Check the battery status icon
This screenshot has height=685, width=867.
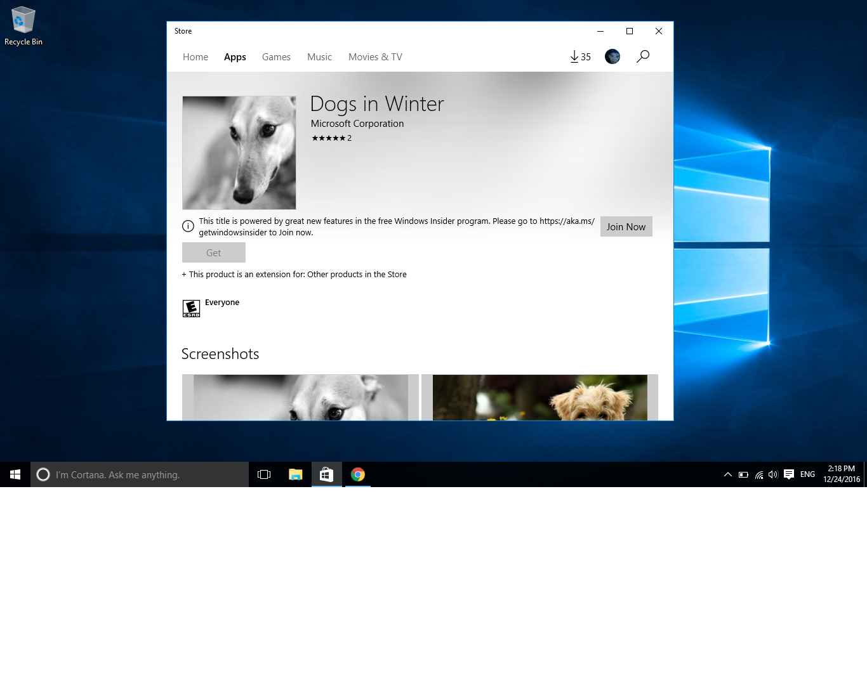(x=743, y=474)
